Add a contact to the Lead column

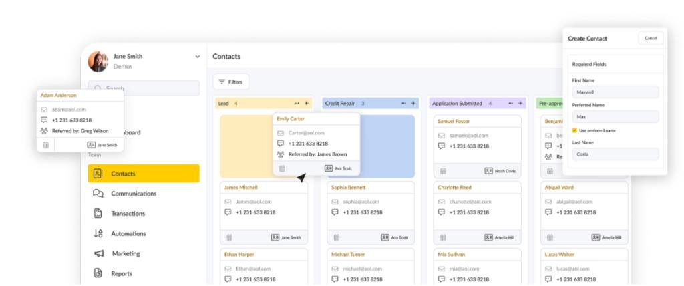pyautogui.click(x=306, y=104)
